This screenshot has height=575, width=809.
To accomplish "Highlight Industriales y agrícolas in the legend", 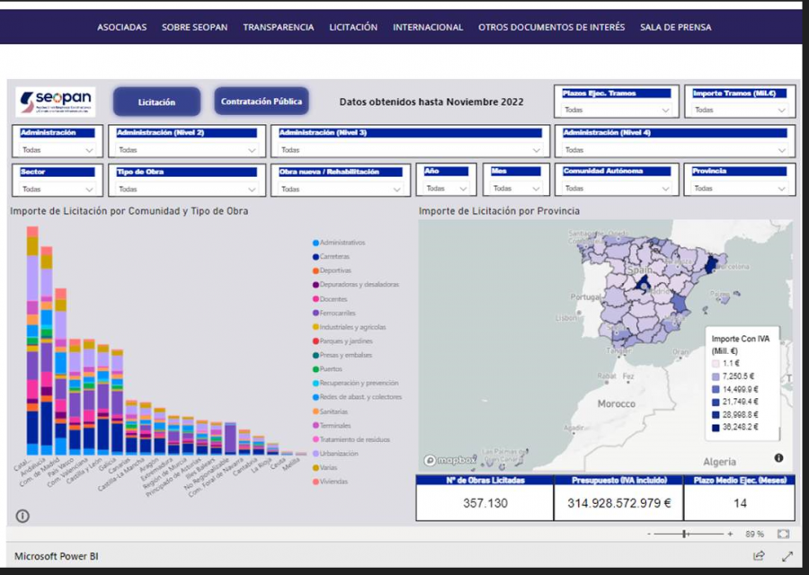I will point(350,327).
